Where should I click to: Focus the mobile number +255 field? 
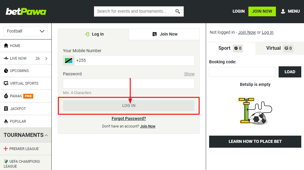[134, 61]
